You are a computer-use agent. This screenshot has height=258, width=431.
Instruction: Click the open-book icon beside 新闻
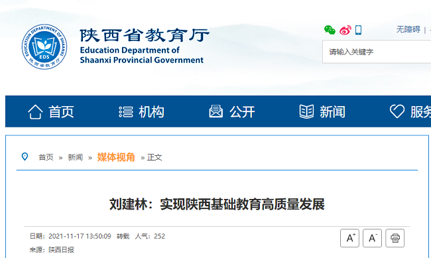point(306,111)
